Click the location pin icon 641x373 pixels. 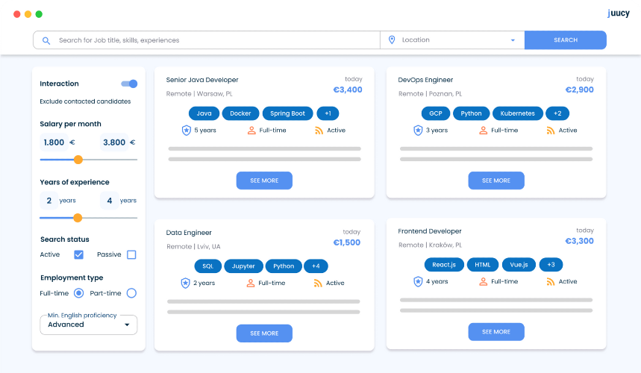click(x=392, y=40)
